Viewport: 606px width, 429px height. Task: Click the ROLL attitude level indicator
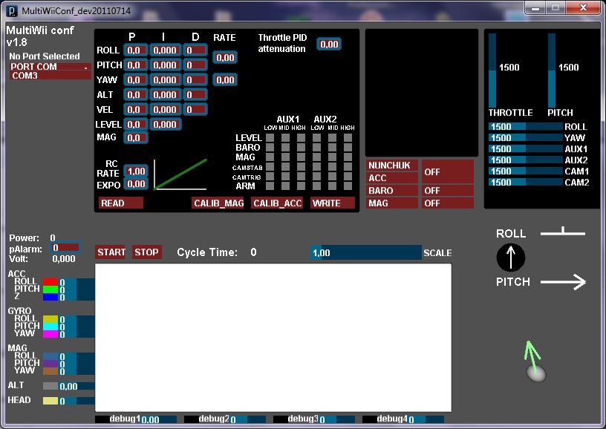coord(563,232)
